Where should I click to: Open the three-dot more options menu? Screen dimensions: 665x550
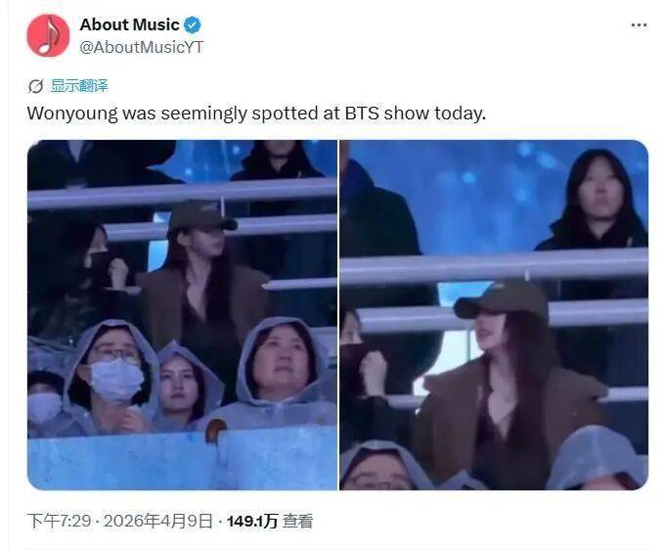point(639,25)
